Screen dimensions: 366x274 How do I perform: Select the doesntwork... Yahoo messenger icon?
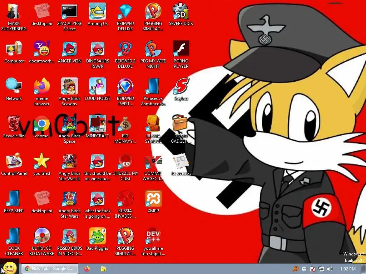[x=41, y=49]
